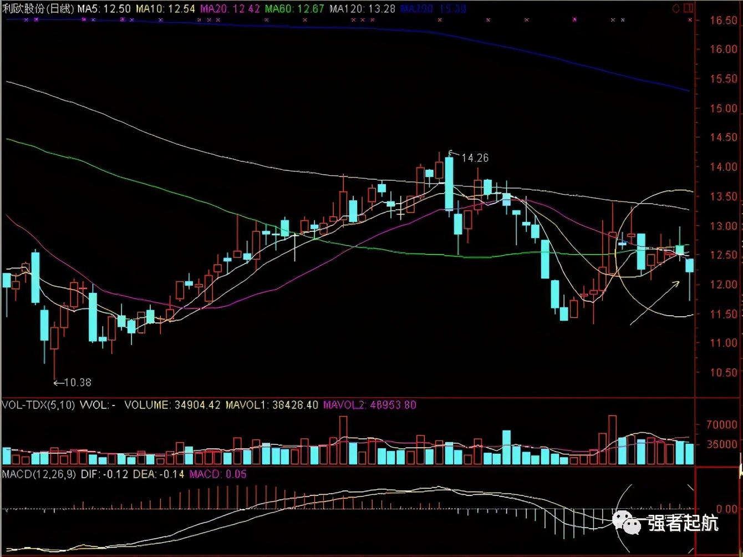Click the dark blue MA250 indicator label
Image resolution: width=743 pixels, height=557 pixels.
[x=434, y=9]
